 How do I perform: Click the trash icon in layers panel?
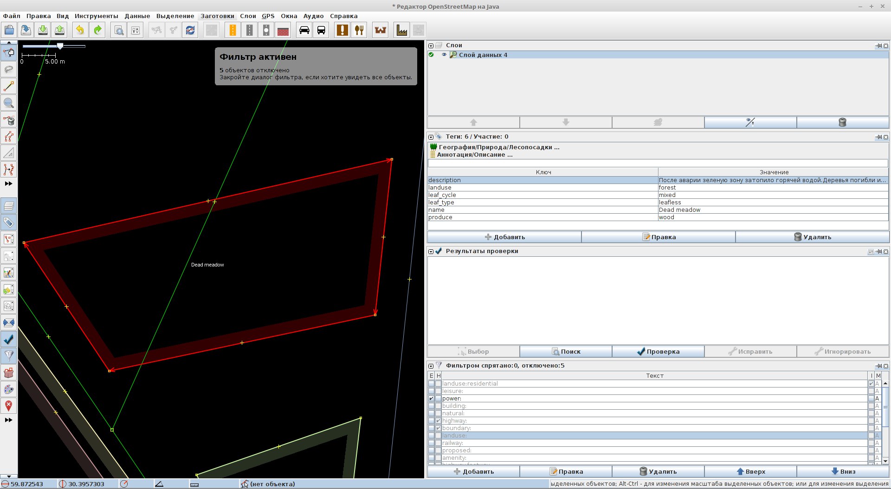tap(842, 122)
